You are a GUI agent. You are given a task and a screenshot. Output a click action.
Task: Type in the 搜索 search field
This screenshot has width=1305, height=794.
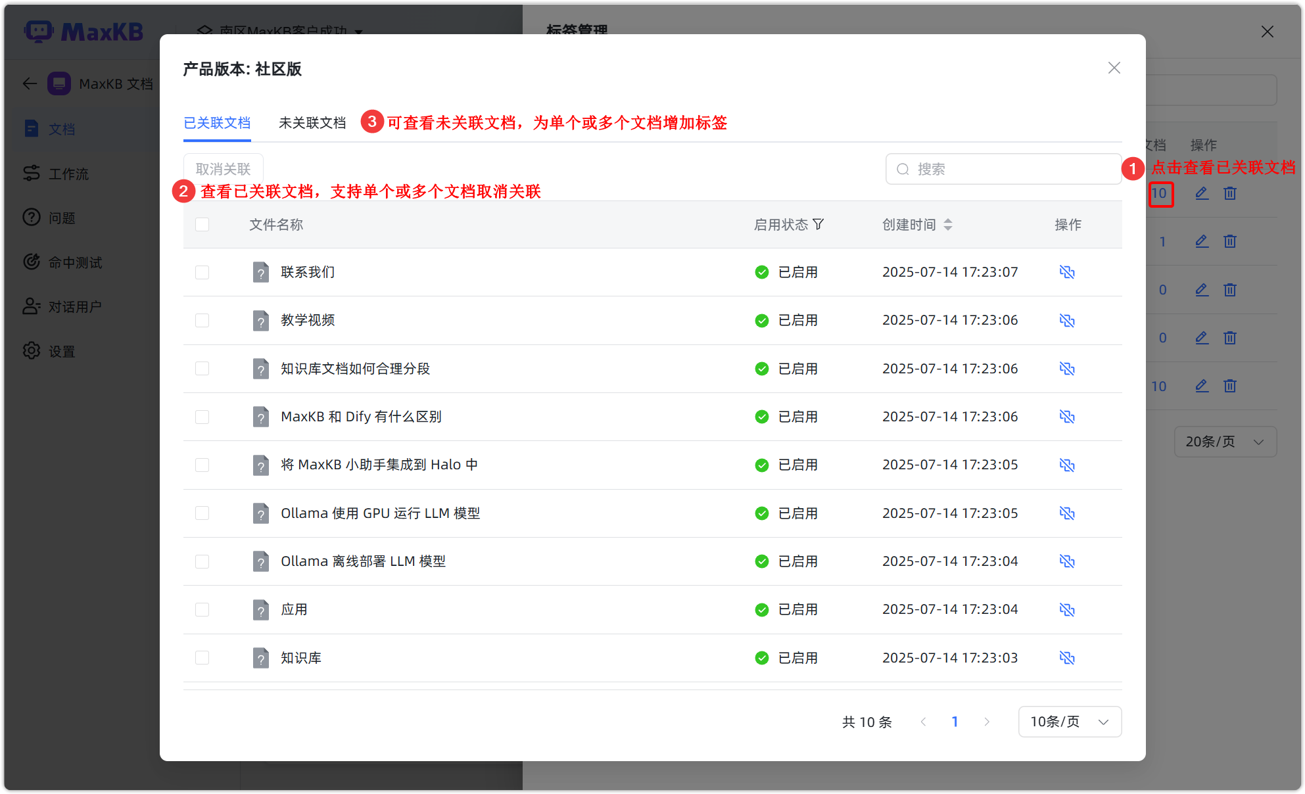1003,169
